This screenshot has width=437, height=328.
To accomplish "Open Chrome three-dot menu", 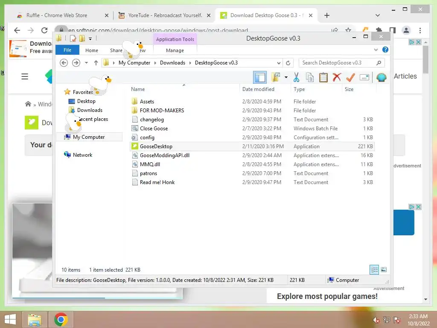I will pyautogui.click(x=420, y=30).
